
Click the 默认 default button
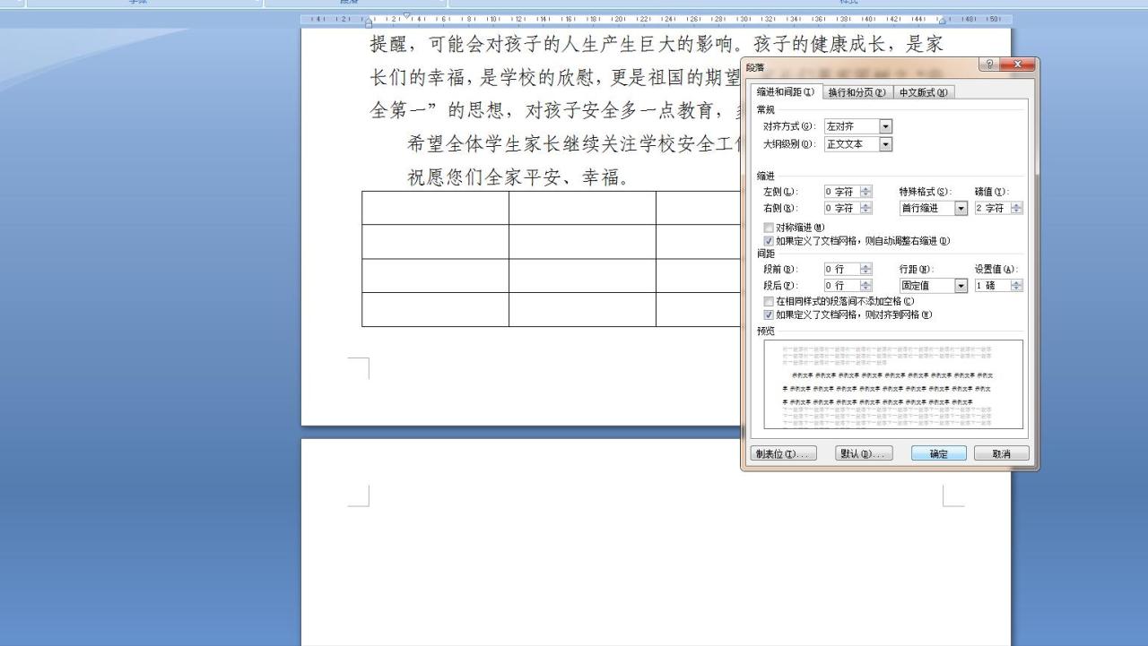[864, 453]
